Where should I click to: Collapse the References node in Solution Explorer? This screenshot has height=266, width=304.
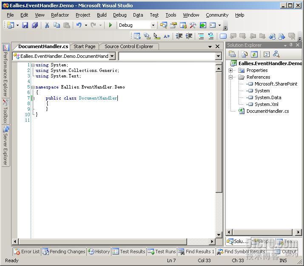(230, 77)
